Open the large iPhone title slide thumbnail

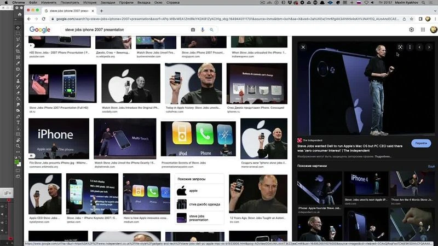59,139
